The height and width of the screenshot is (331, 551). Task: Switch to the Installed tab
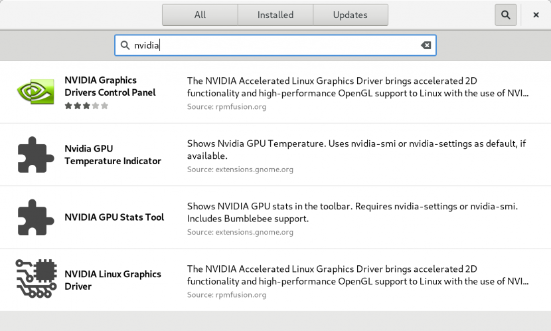pyautogui.click(x=275, y=15)
